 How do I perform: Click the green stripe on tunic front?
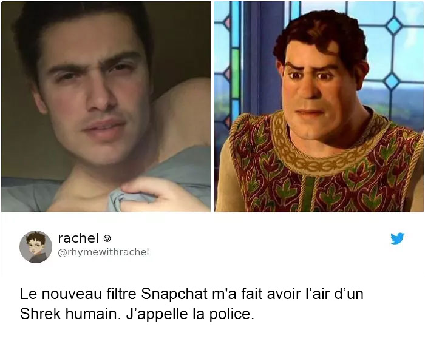click(x=308, y=193)
